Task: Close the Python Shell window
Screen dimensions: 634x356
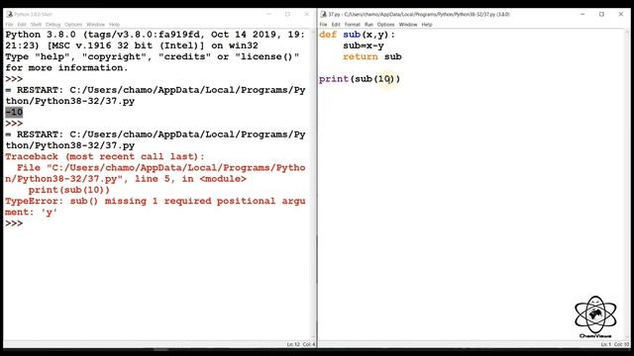Action: pos(306,14)
